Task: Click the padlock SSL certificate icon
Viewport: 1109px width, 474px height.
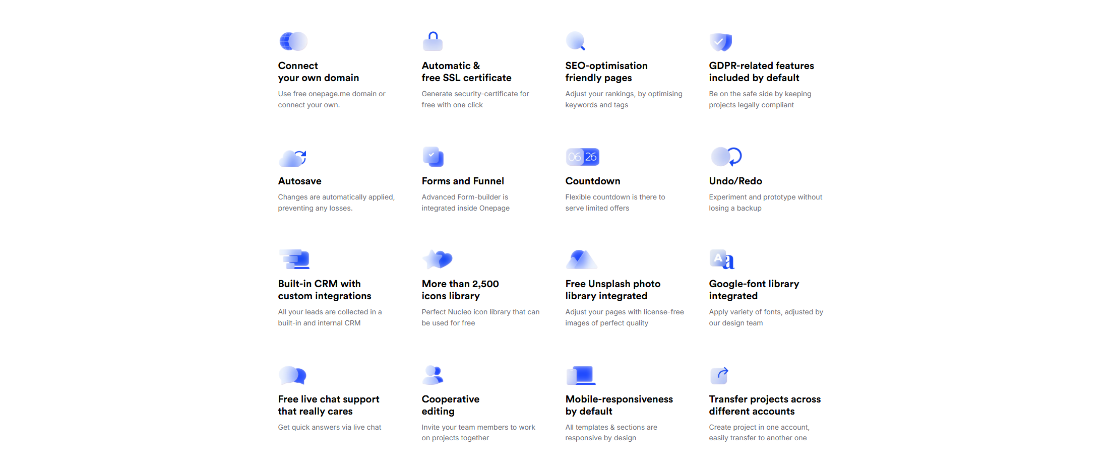Action: 433,41
